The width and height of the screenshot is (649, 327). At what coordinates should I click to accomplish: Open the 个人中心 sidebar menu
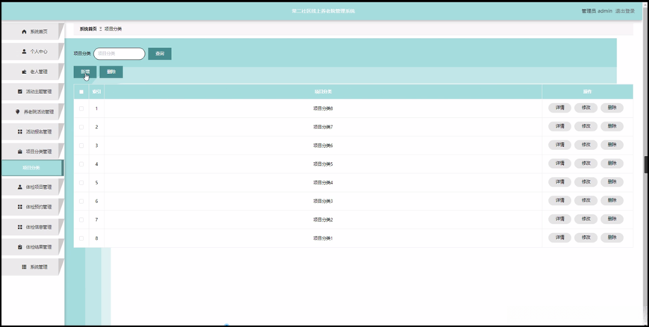33,52
